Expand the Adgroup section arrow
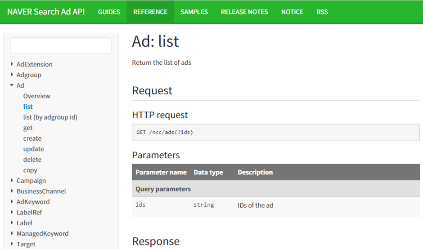 (x=12, y=75)
